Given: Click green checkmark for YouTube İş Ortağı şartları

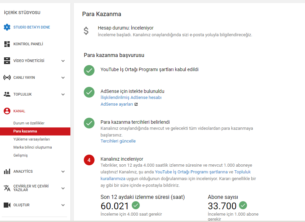Looking at the screenshot, I should pos(89,70).
